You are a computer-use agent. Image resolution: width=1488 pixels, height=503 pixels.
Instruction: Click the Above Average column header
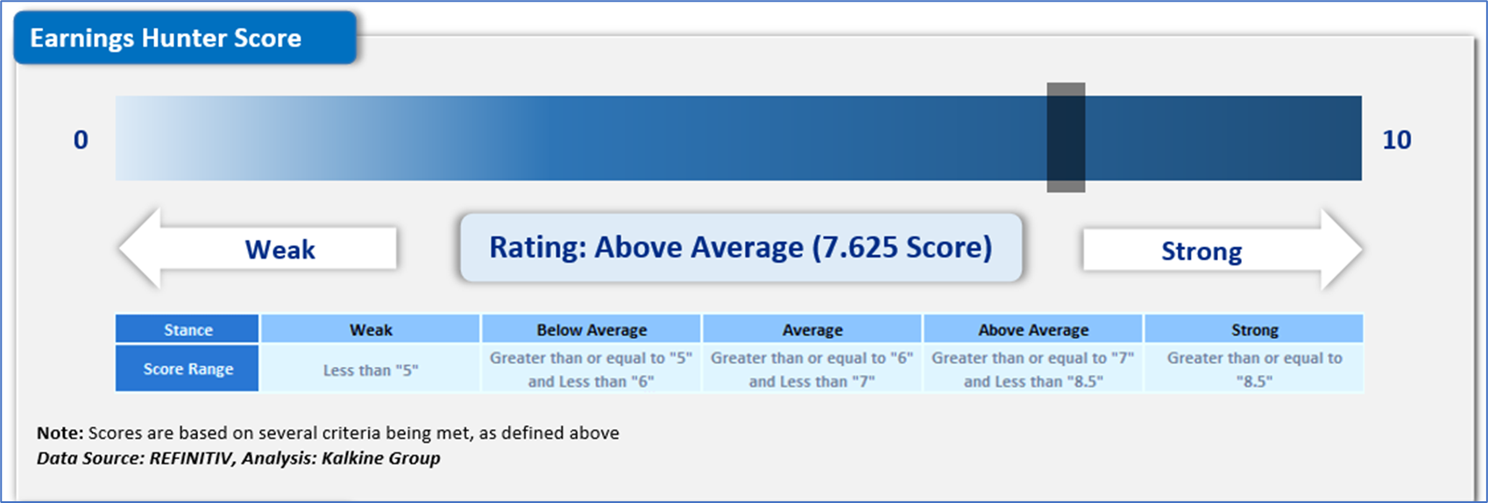pyautogui.click(x=1033, y=329)
